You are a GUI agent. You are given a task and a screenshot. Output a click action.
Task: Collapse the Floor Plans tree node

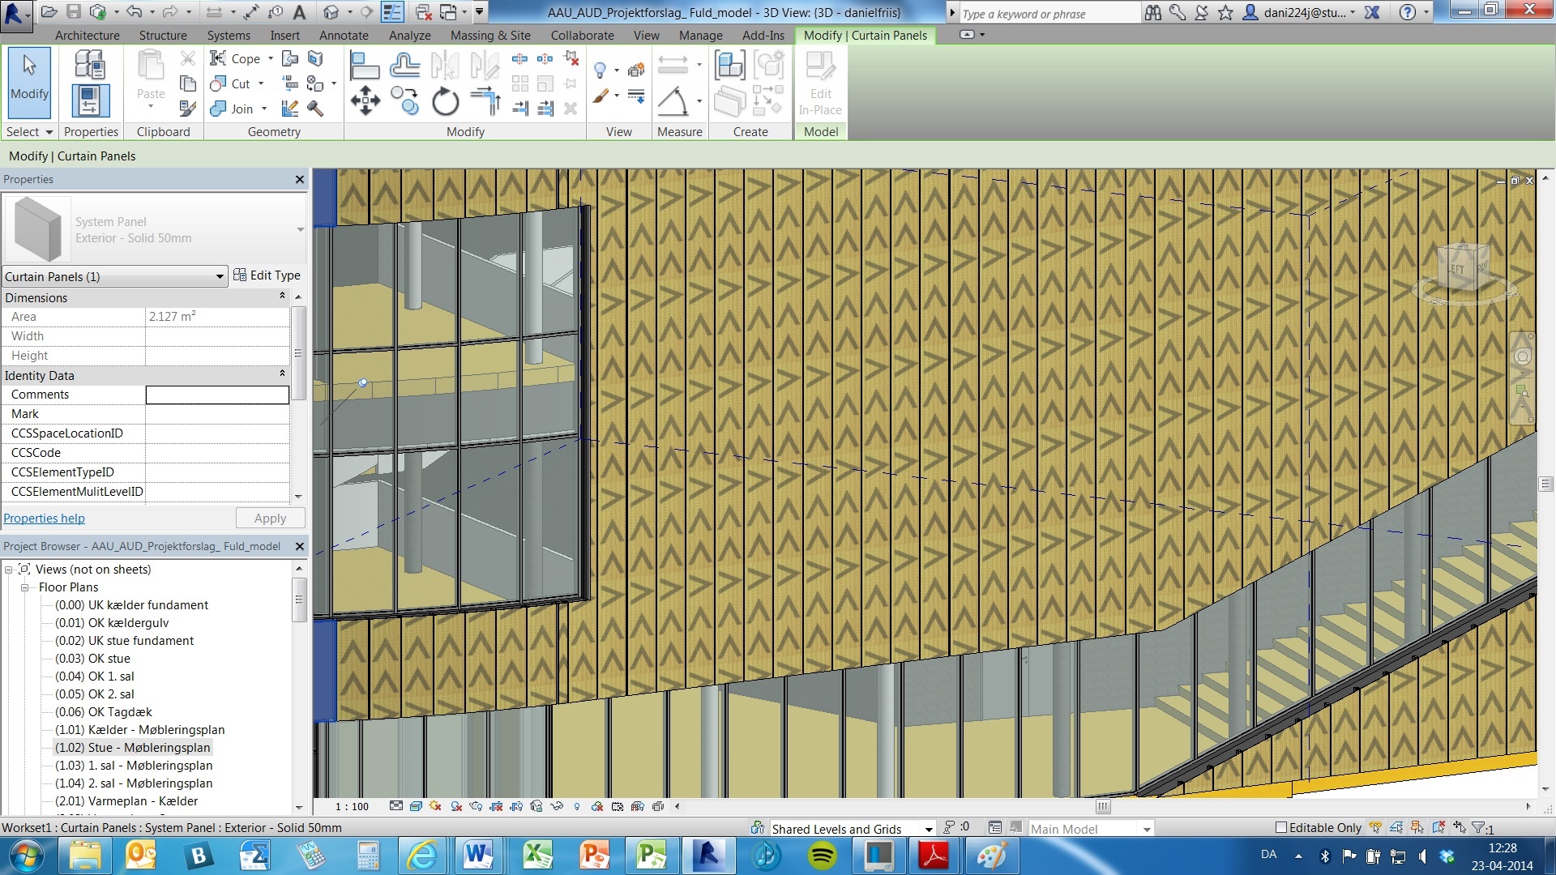pyautogui.click(x=25, y=587)
